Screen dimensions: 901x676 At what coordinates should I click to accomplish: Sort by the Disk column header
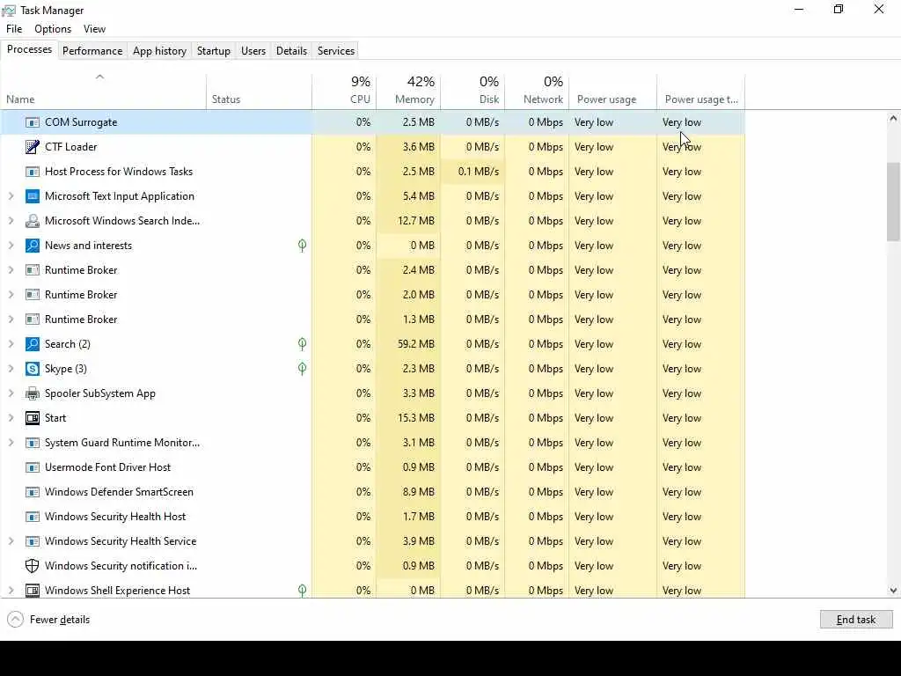(x=472, y=92)
